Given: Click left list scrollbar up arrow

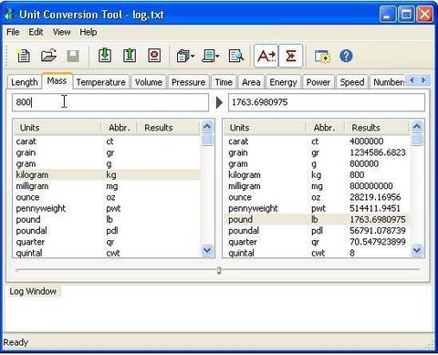Looking at the screenshot, I should click(207, 126).
